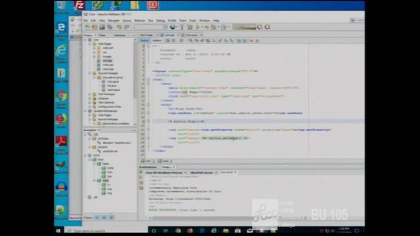Click the New Project toolbar icon
The height and width of the screenshot is (236, 420).
[x=94, y=27]
